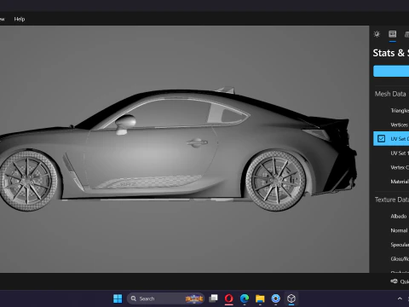Select the Triangles mesh data row

pos(391,111)
